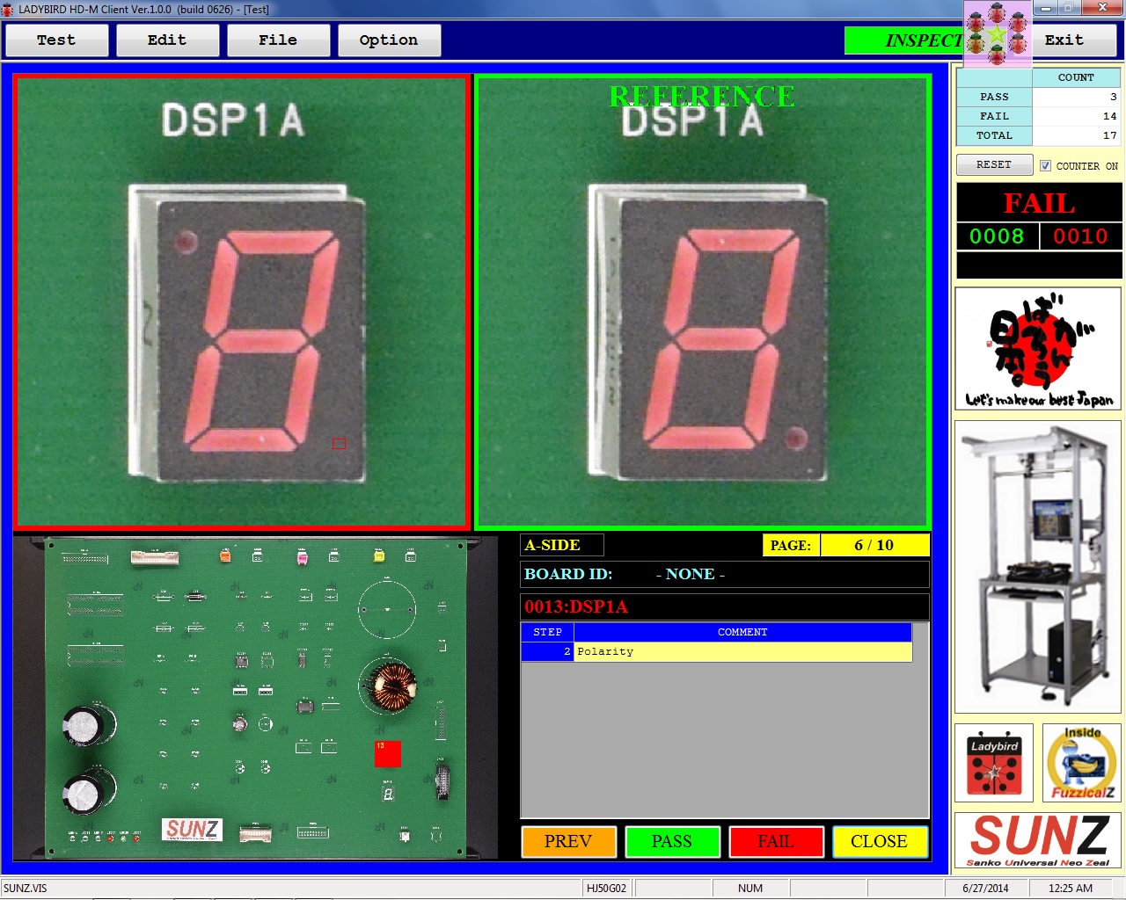Click the Ladybird logo icon
The height and width of the screenshot is (900, 1126).
[x=994, y=763]
